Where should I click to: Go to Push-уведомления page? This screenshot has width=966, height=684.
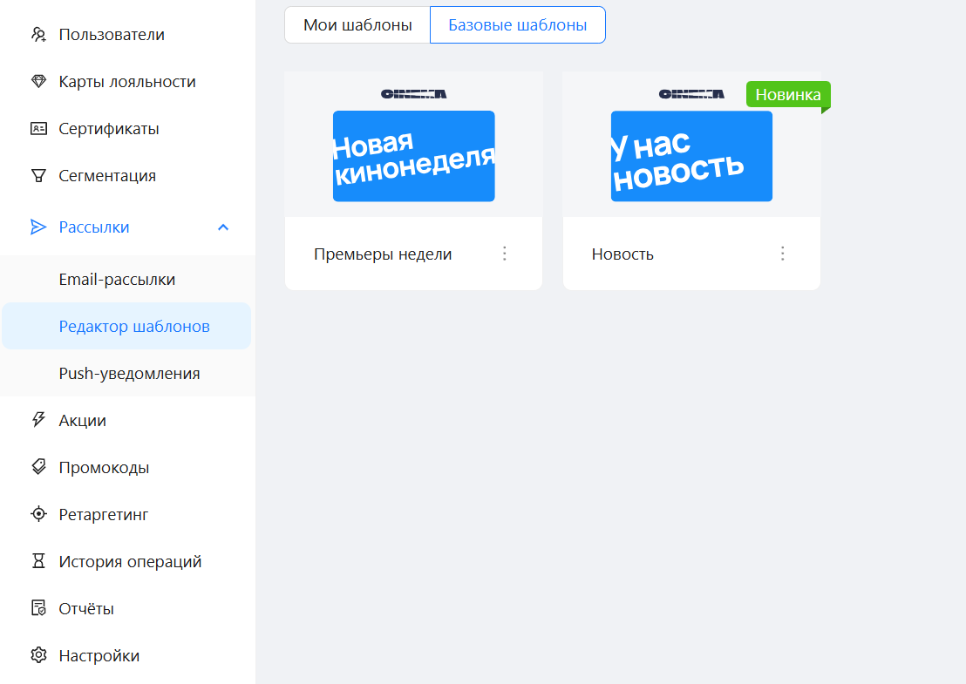[x=129, y=374]
